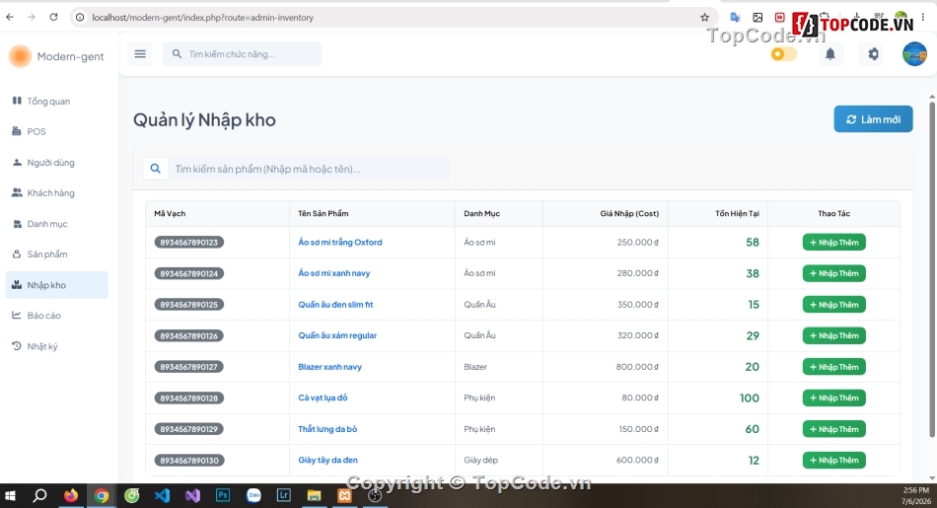Click the page vertical scrollbar
This screenshot has width=937, height=508.
click(x=932, y=269)
